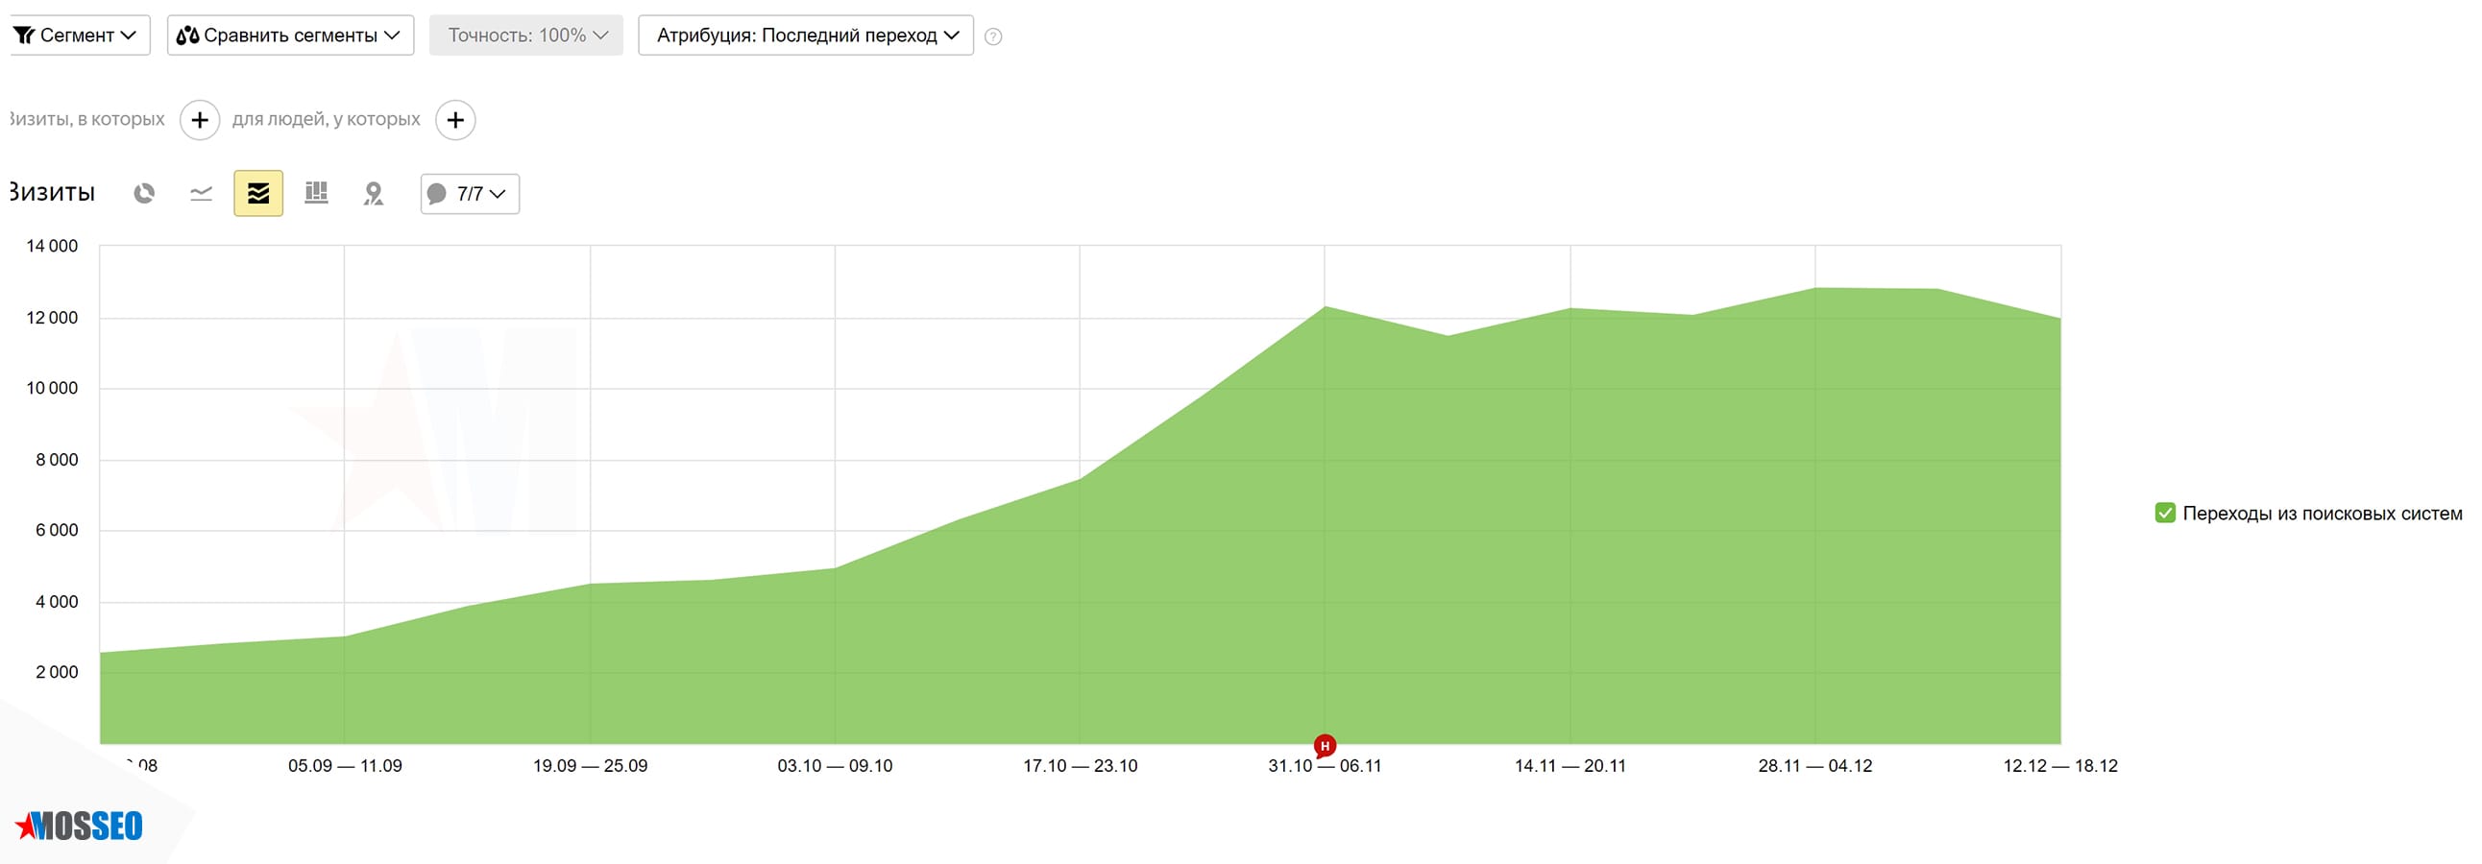
Task: Switch to the column bar chart view
Action: (x=316, y=194)
